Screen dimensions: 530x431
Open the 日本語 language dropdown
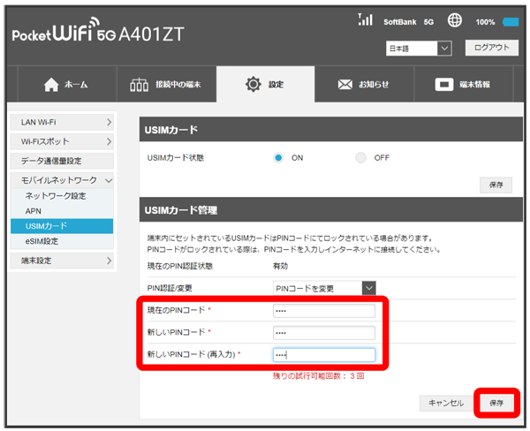419,48
